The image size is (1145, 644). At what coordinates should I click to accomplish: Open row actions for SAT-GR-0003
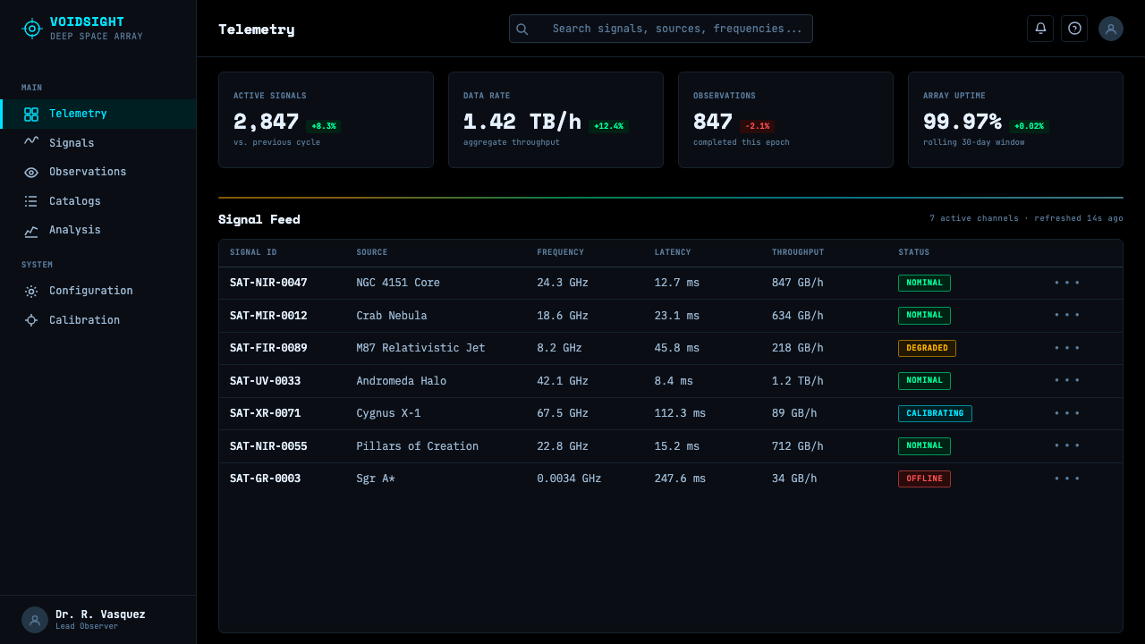(x=1067, y=479)
